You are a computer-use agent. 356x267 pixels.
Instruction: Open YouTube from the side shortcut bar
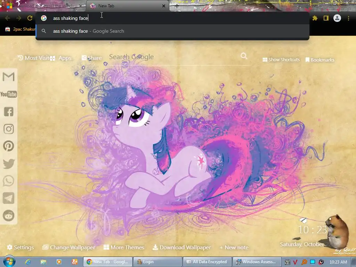pyautogui.click(x=9, y=94)
